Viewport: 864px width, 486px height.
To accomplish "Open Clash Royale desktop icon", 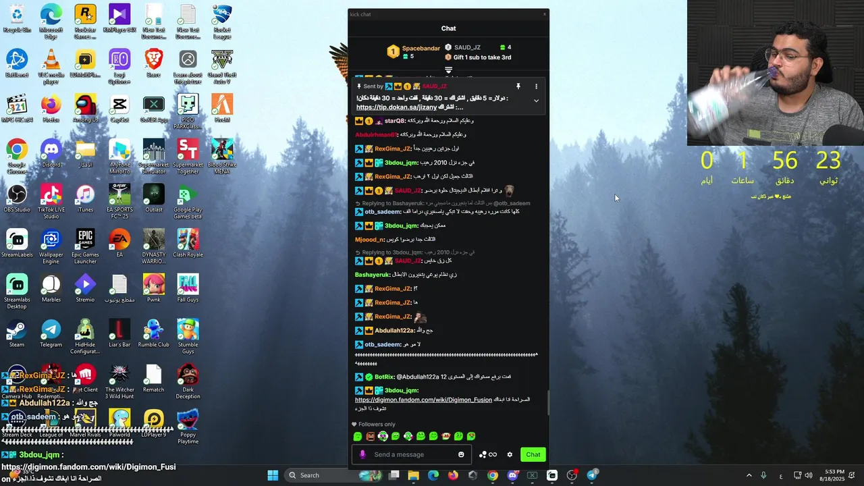I will click(188, 243).
